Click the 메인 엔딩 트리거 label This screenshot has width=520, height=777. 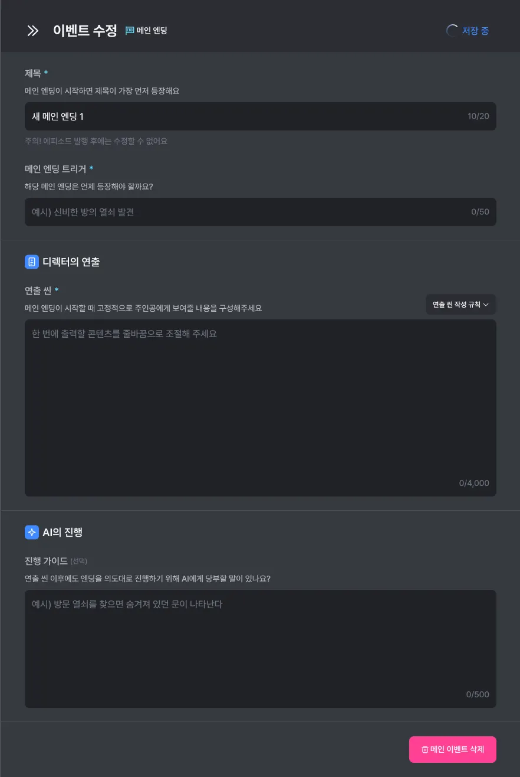[x=55, y=169]
